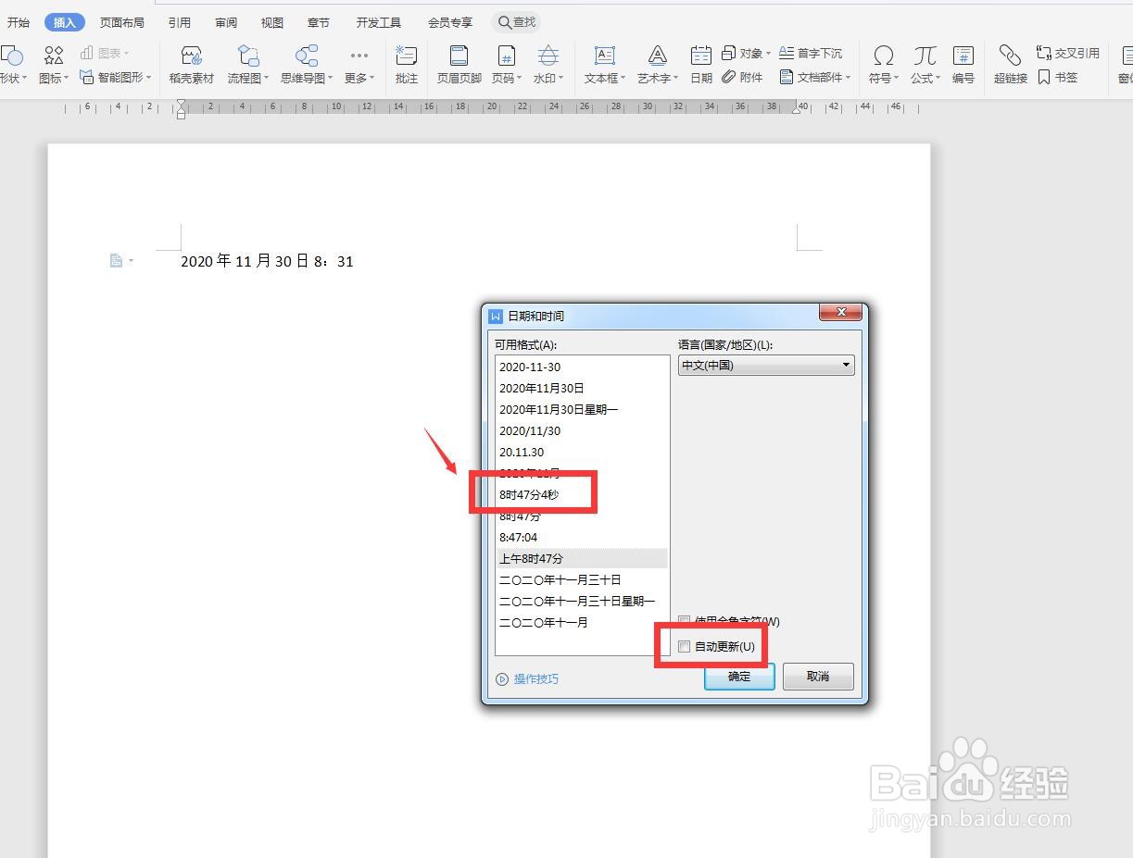Viewport: 1133px width, 858px height.
Task: Switch to the 视图 tab
Action: coord(272,22)
